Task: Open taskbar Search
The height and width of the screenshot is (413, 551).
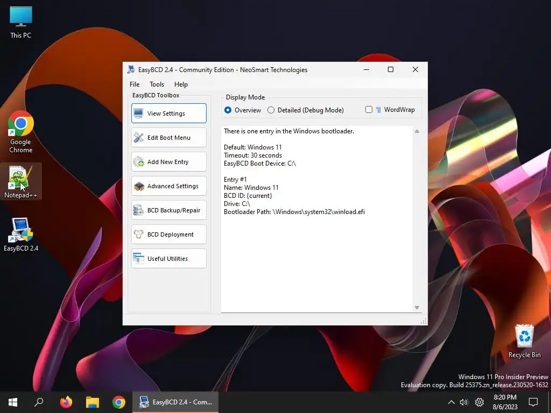Action: point(39,402)
